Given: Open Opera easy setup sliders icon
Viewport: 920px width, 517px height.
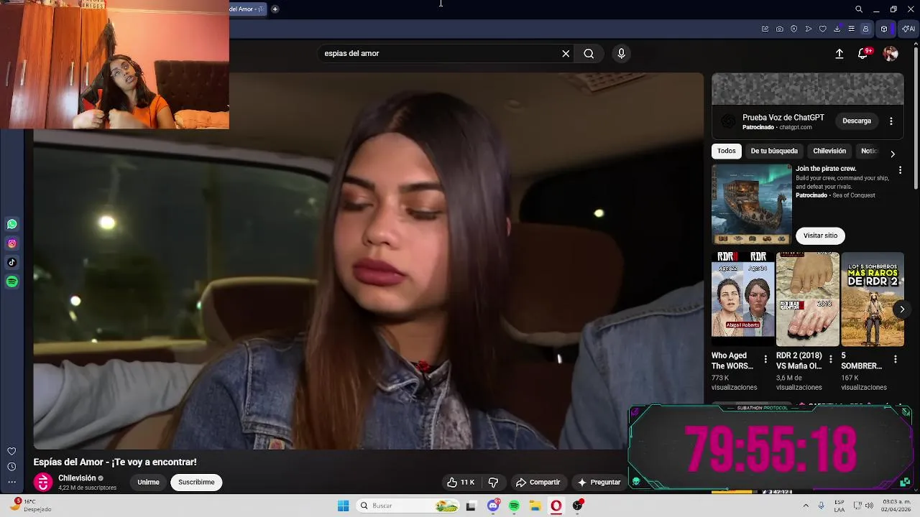Looking at the screenshot, I should click(852, 29).
